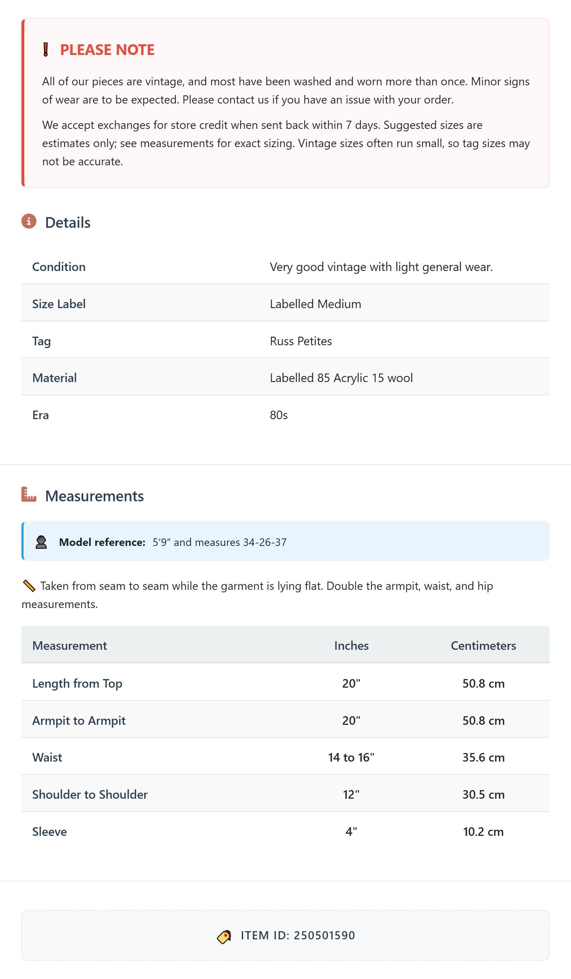
Task: Select the Measurements section heading
Action: point(94,496)
